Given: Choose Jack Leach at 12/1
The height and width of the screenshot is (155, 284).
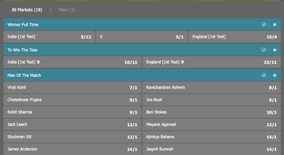Looking at the screenshot, I should pos(72,124).
